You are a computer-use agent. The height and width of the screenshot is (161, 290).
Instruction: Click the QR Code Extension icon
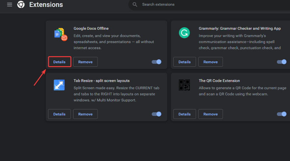pyautogui.click(x=184, y=85)
